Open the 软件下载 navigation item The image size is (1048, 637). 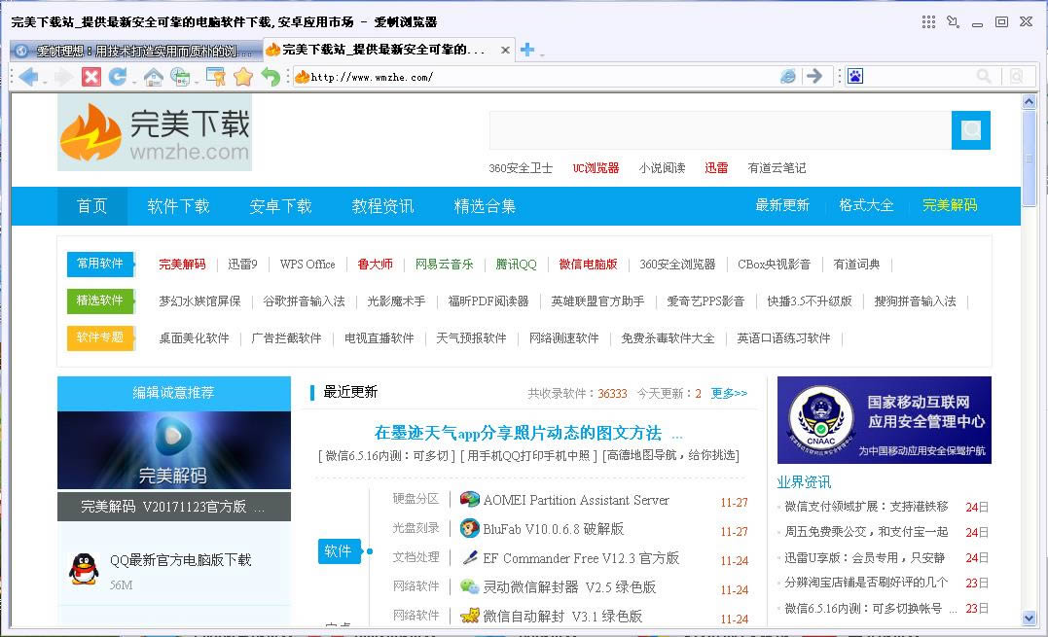[178, 206]
